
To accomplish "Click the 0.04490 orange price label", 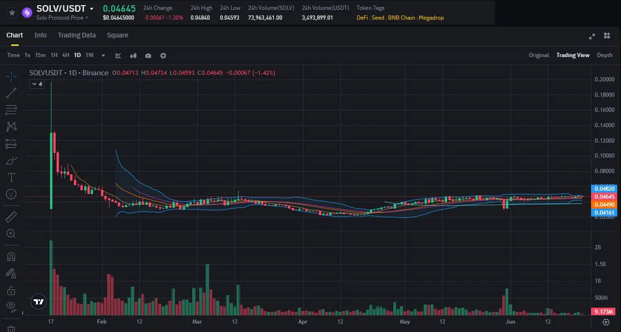I will (605, 204).
